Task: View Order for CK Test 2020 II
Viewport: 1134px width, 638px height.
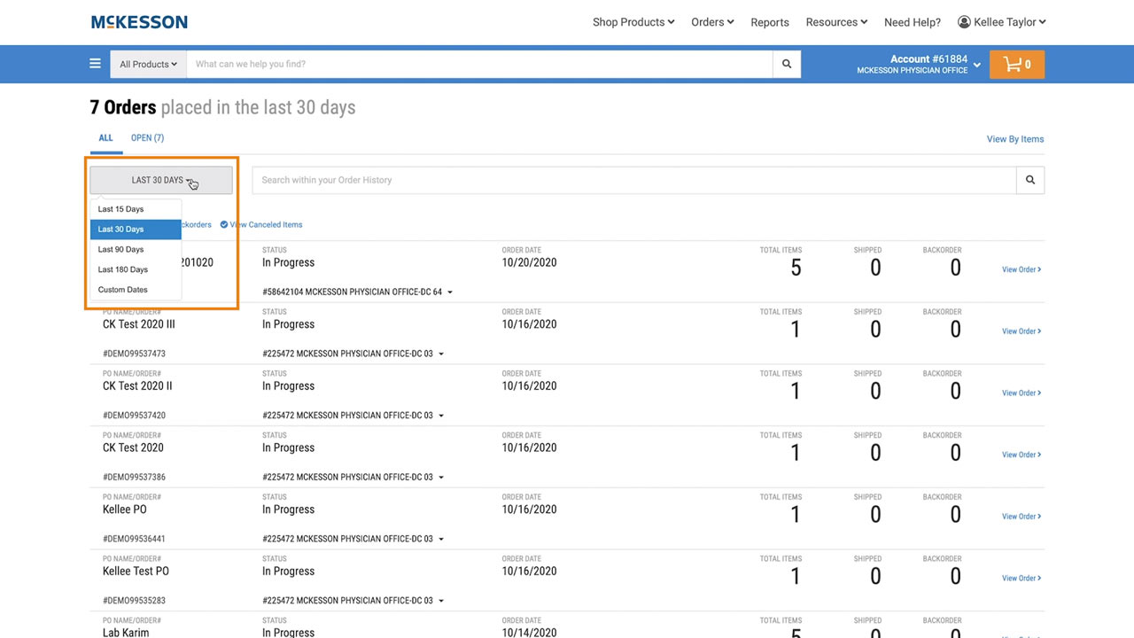Action: [1021, 393]
